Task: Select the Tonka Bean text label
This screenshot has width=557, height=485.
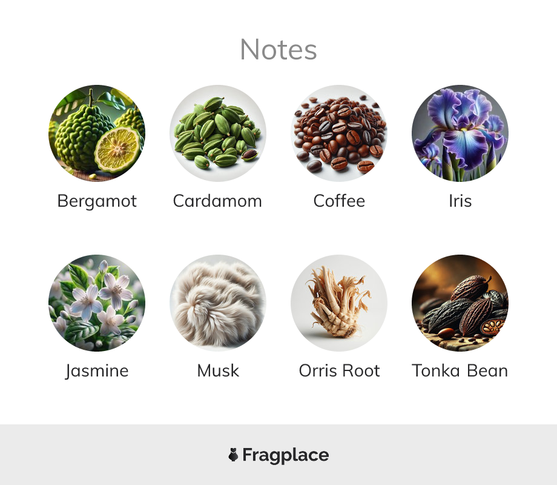Action: pyautogui.click(x=460, y=370)
